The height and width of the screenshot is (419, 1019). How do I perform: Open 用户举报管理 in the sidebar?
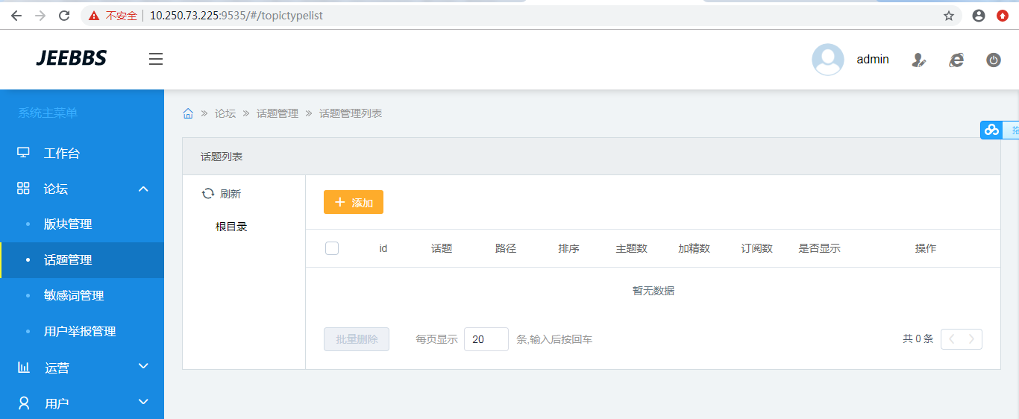tap(82, 332)
